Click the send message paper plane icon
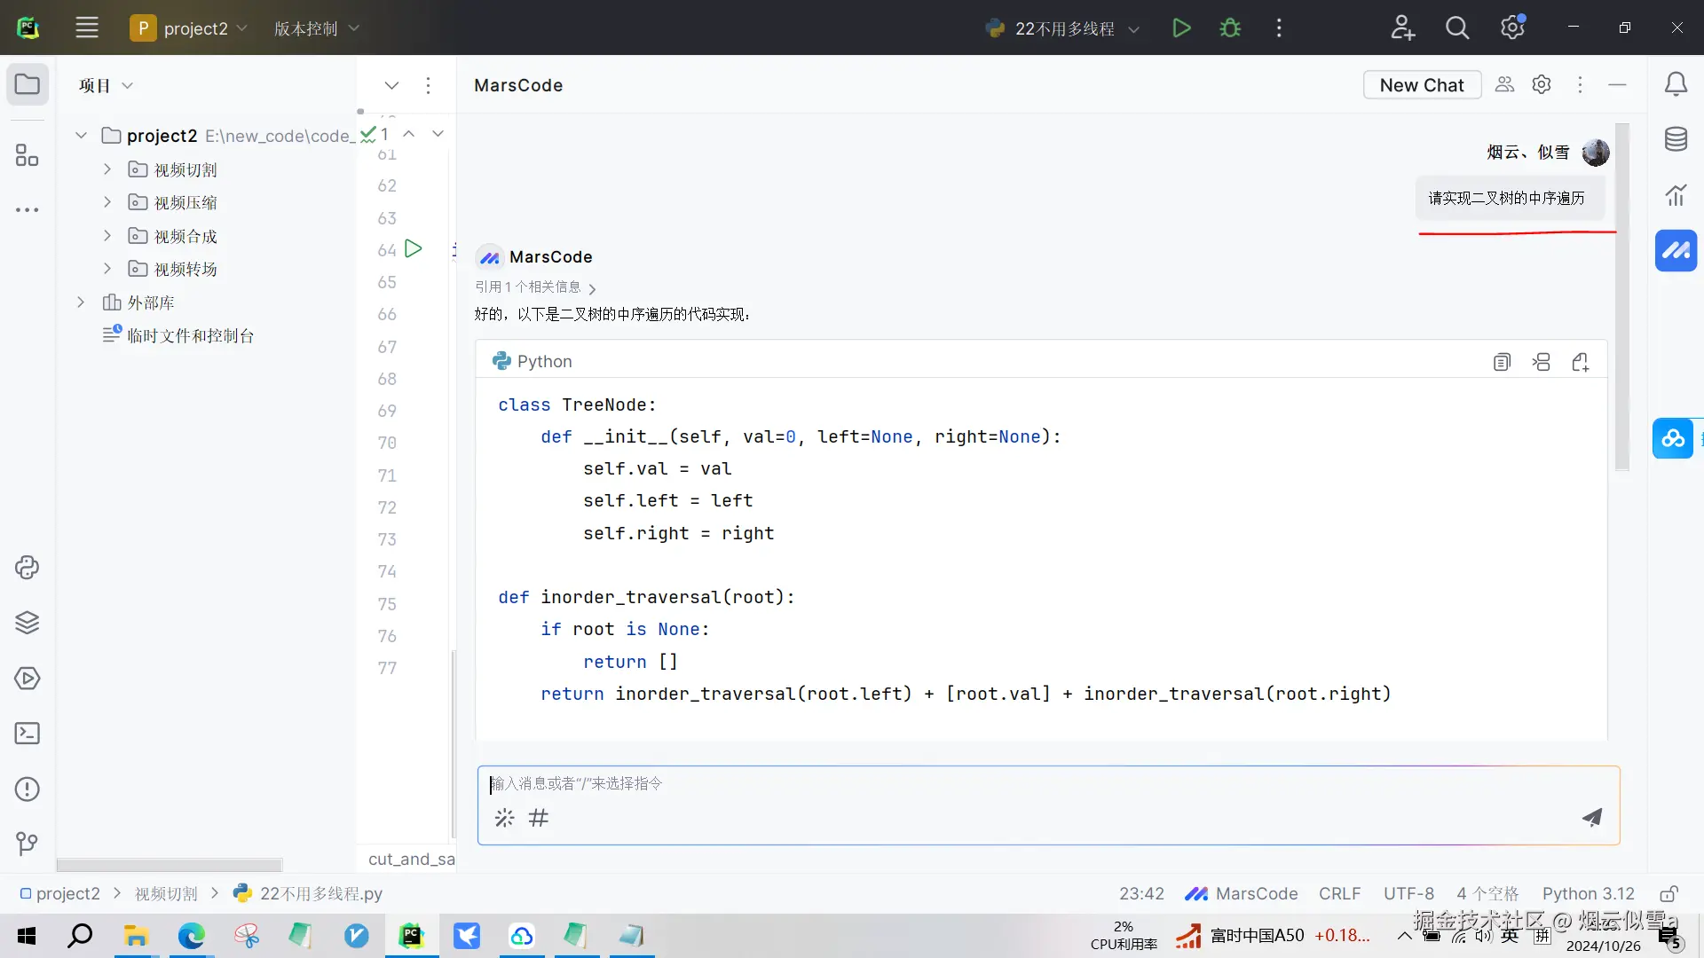The image size is (1704, 958). click(1592, 817)
